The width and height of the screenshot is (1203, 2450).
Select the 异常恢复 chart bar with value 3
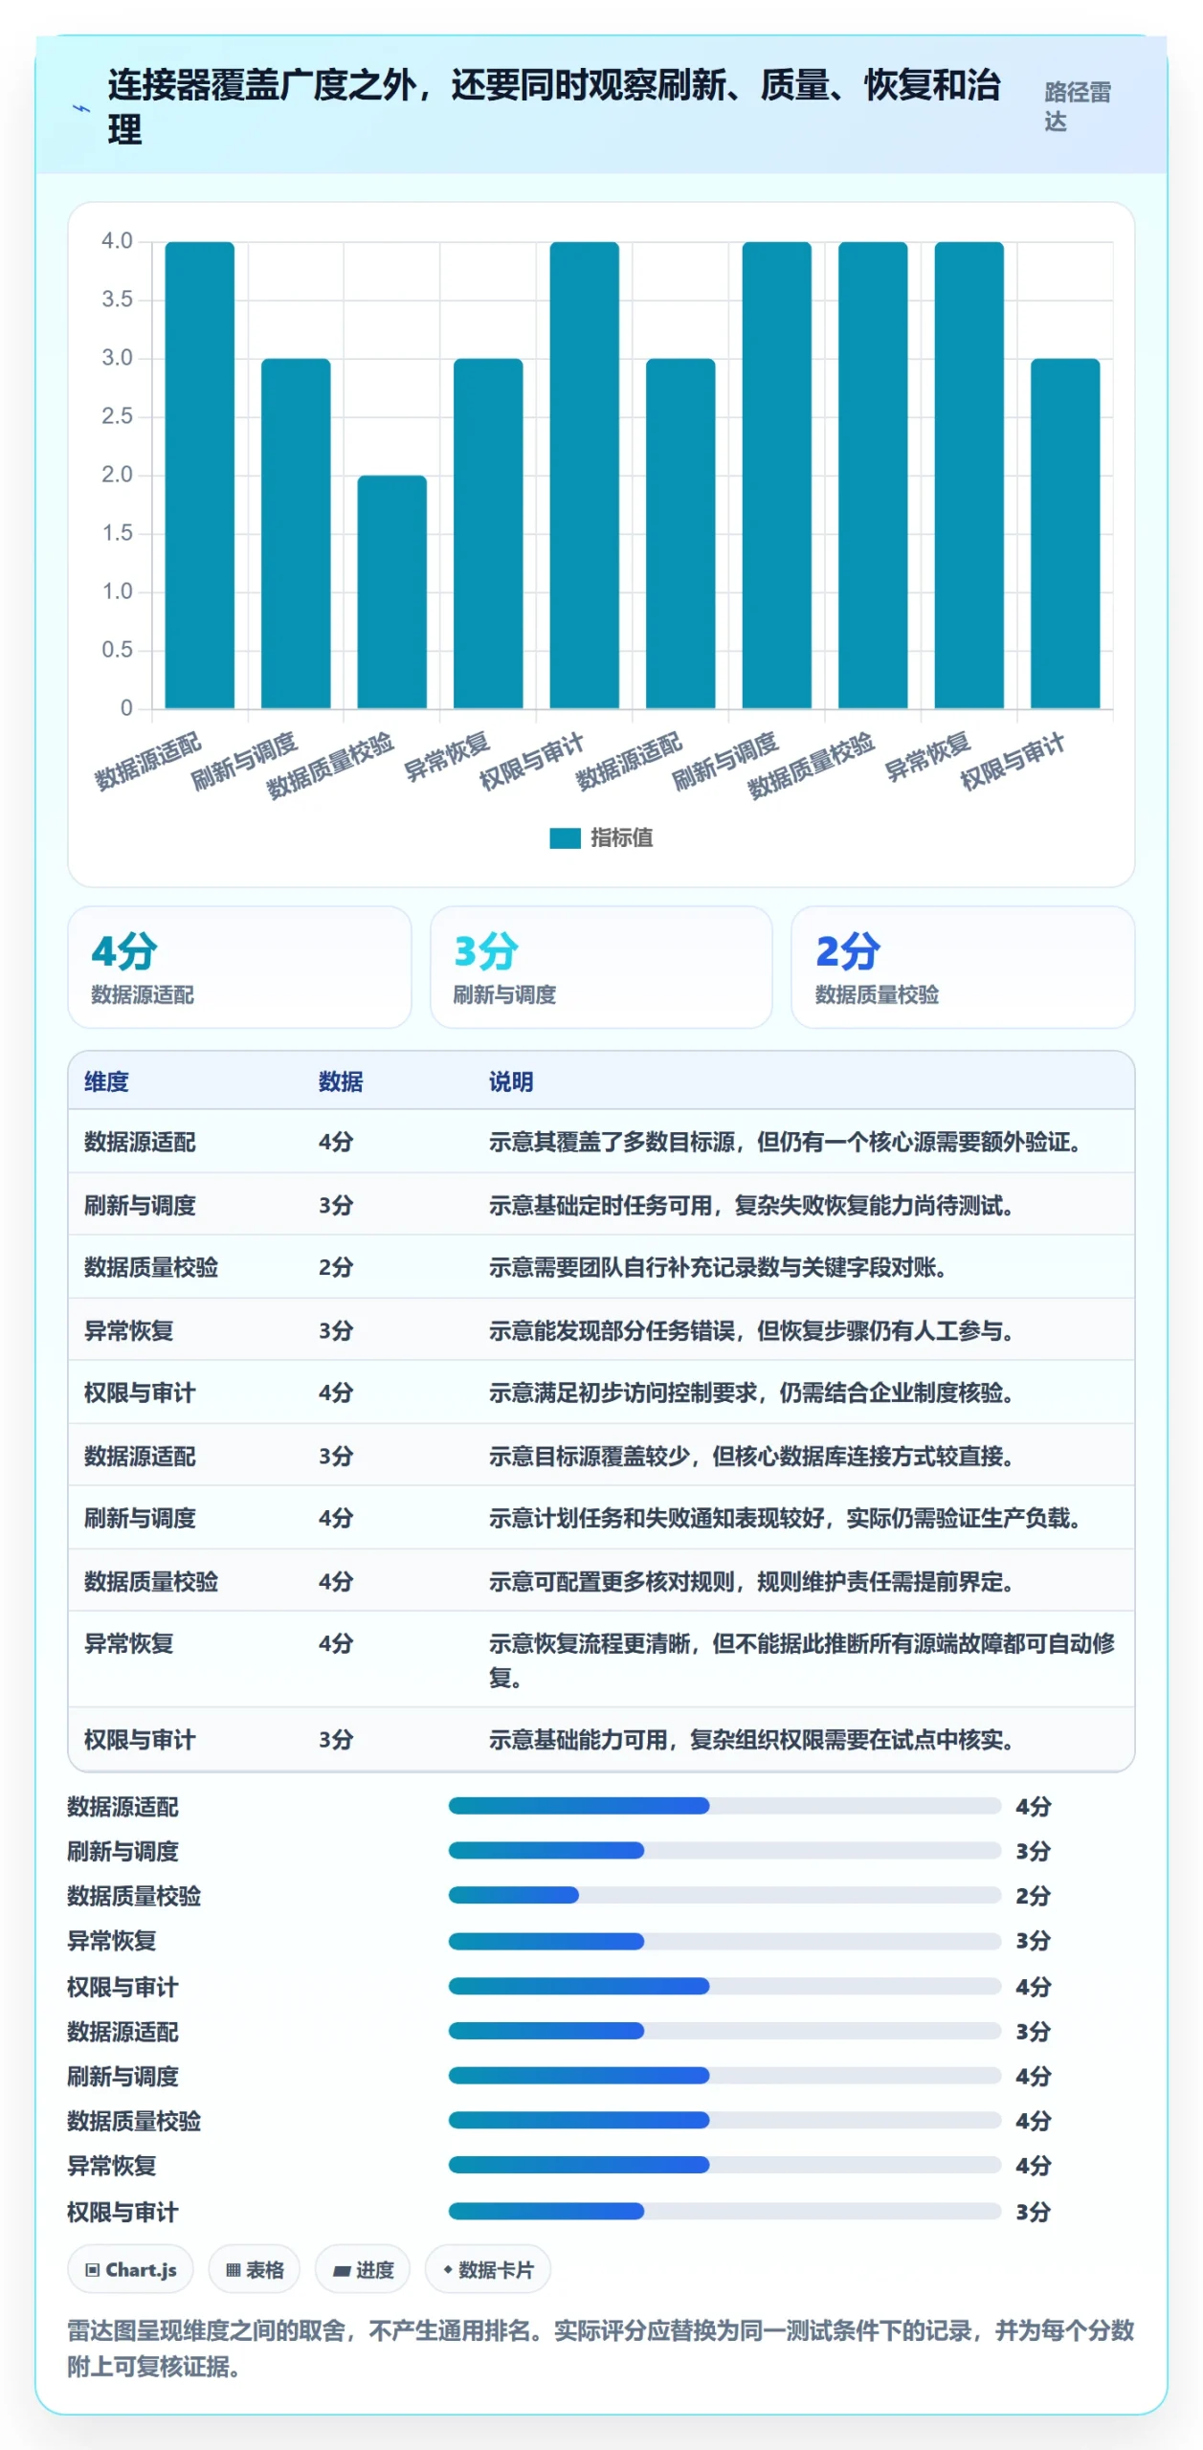click(488, 533)
